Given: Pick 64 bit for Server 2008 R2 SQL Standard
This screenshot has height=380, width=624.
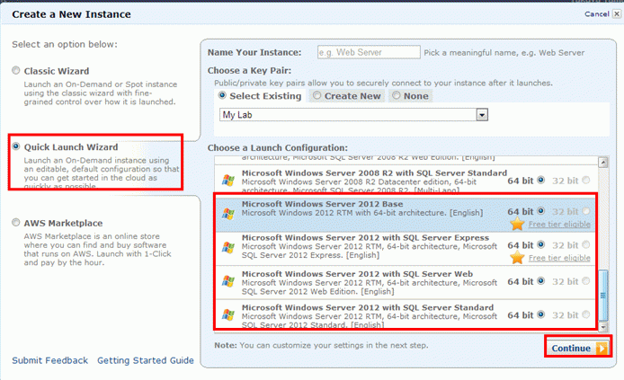Looking at the screenshot, I should pos(540,180).
